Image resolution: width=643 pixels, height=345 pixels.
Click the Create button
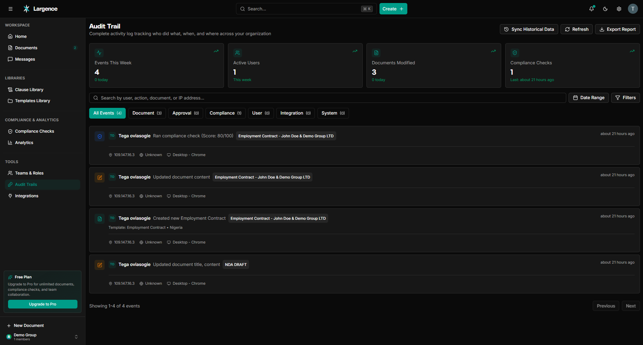[x=393, y=9]
